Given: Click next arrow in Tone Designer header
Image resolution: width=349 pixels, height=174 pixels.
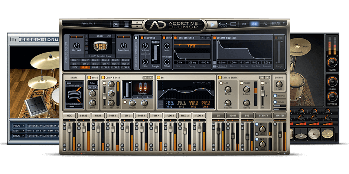Looking at the screenshot, I should [x=208, y=38].
